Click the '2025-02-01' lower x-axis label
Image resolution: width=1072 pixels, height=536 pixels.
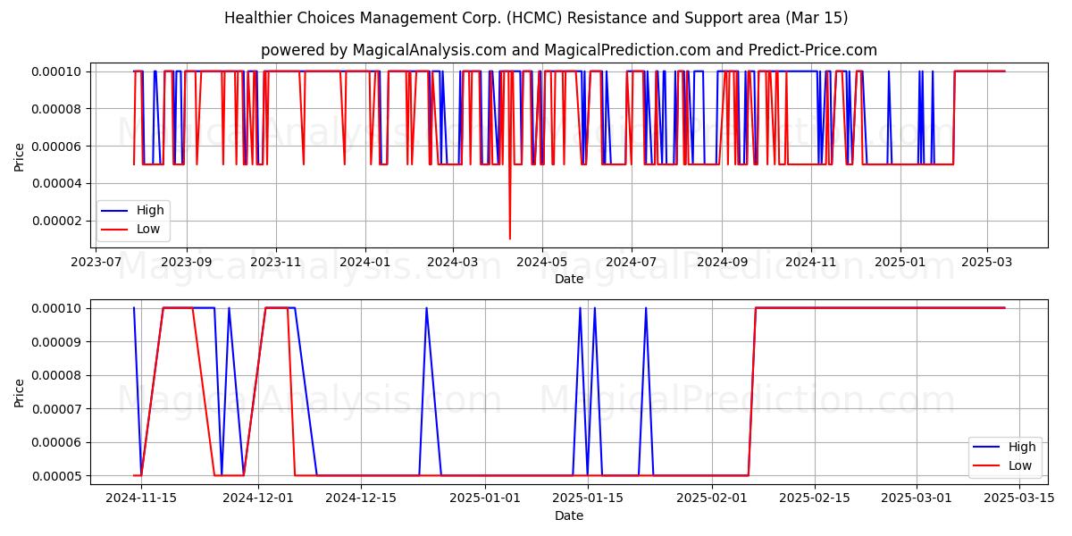(712, 499)
